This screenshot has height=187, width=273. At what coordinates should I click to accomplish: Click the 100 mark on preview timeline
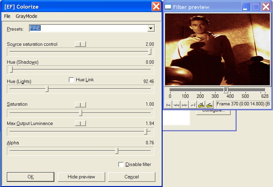pos(185,96)
